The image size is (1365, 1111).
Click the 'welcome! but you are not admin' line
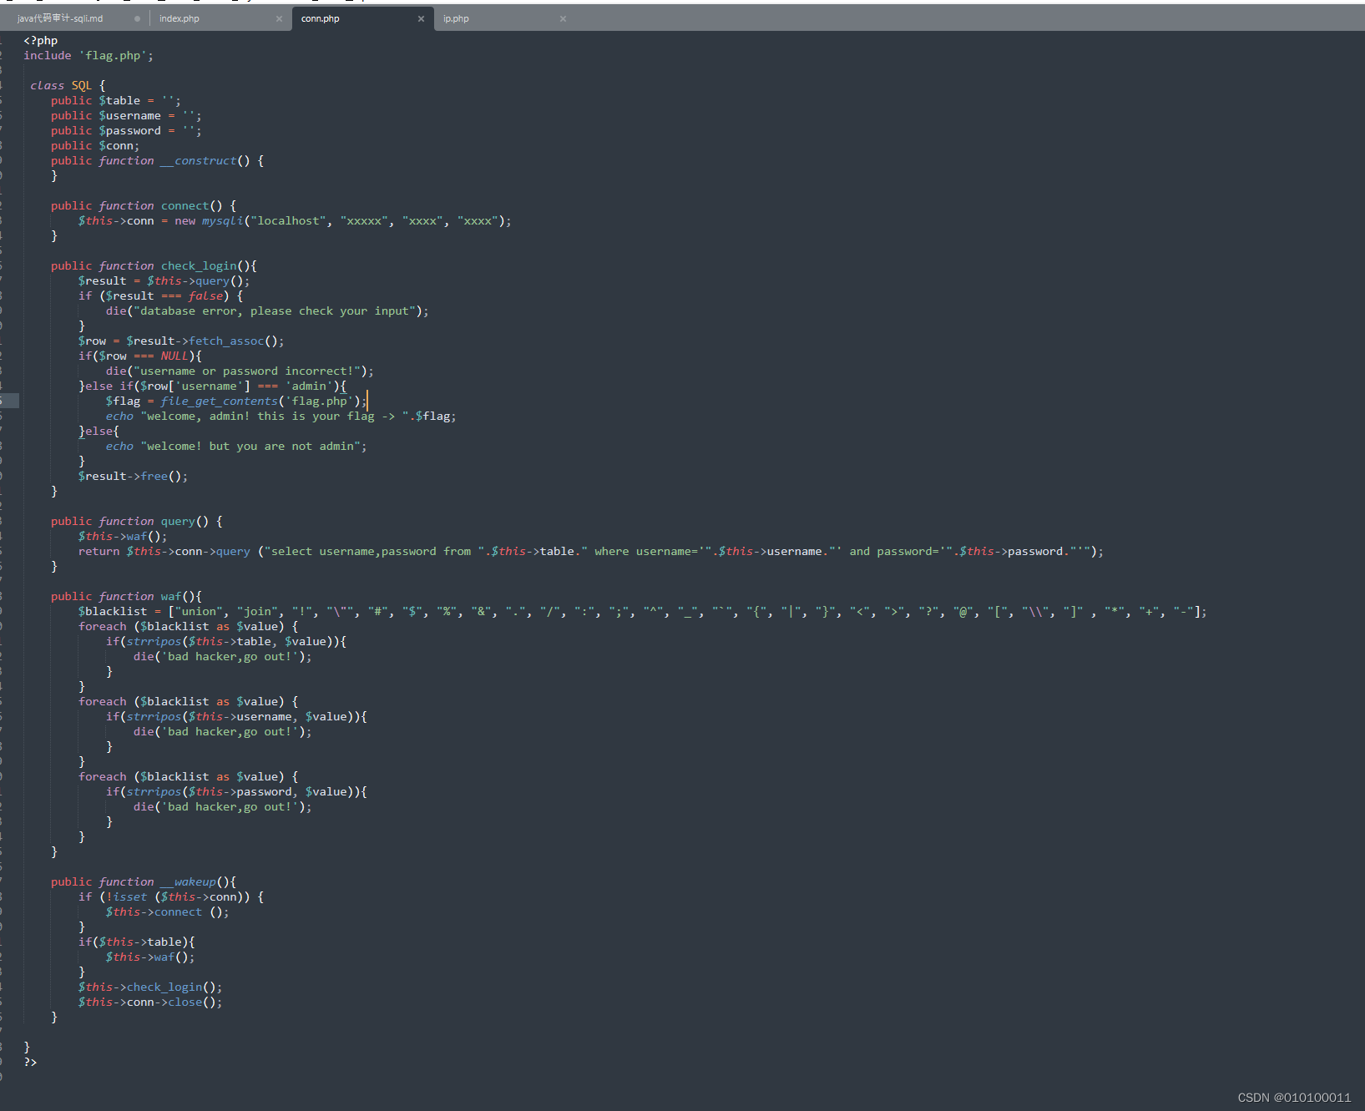(x=236, y=446)
